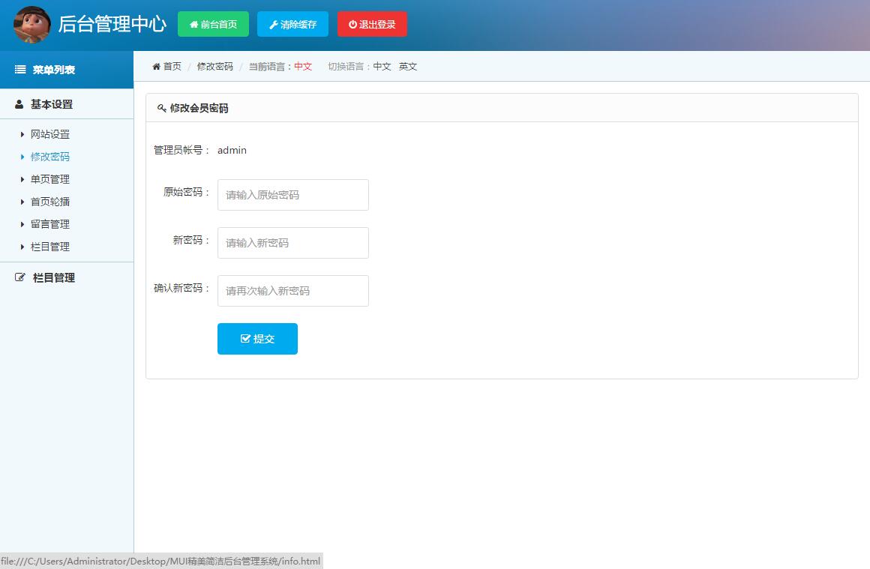The image size is (870, 569).
Task: Click the home icon in the breadcrumb bar
Action: pos(156,66)
